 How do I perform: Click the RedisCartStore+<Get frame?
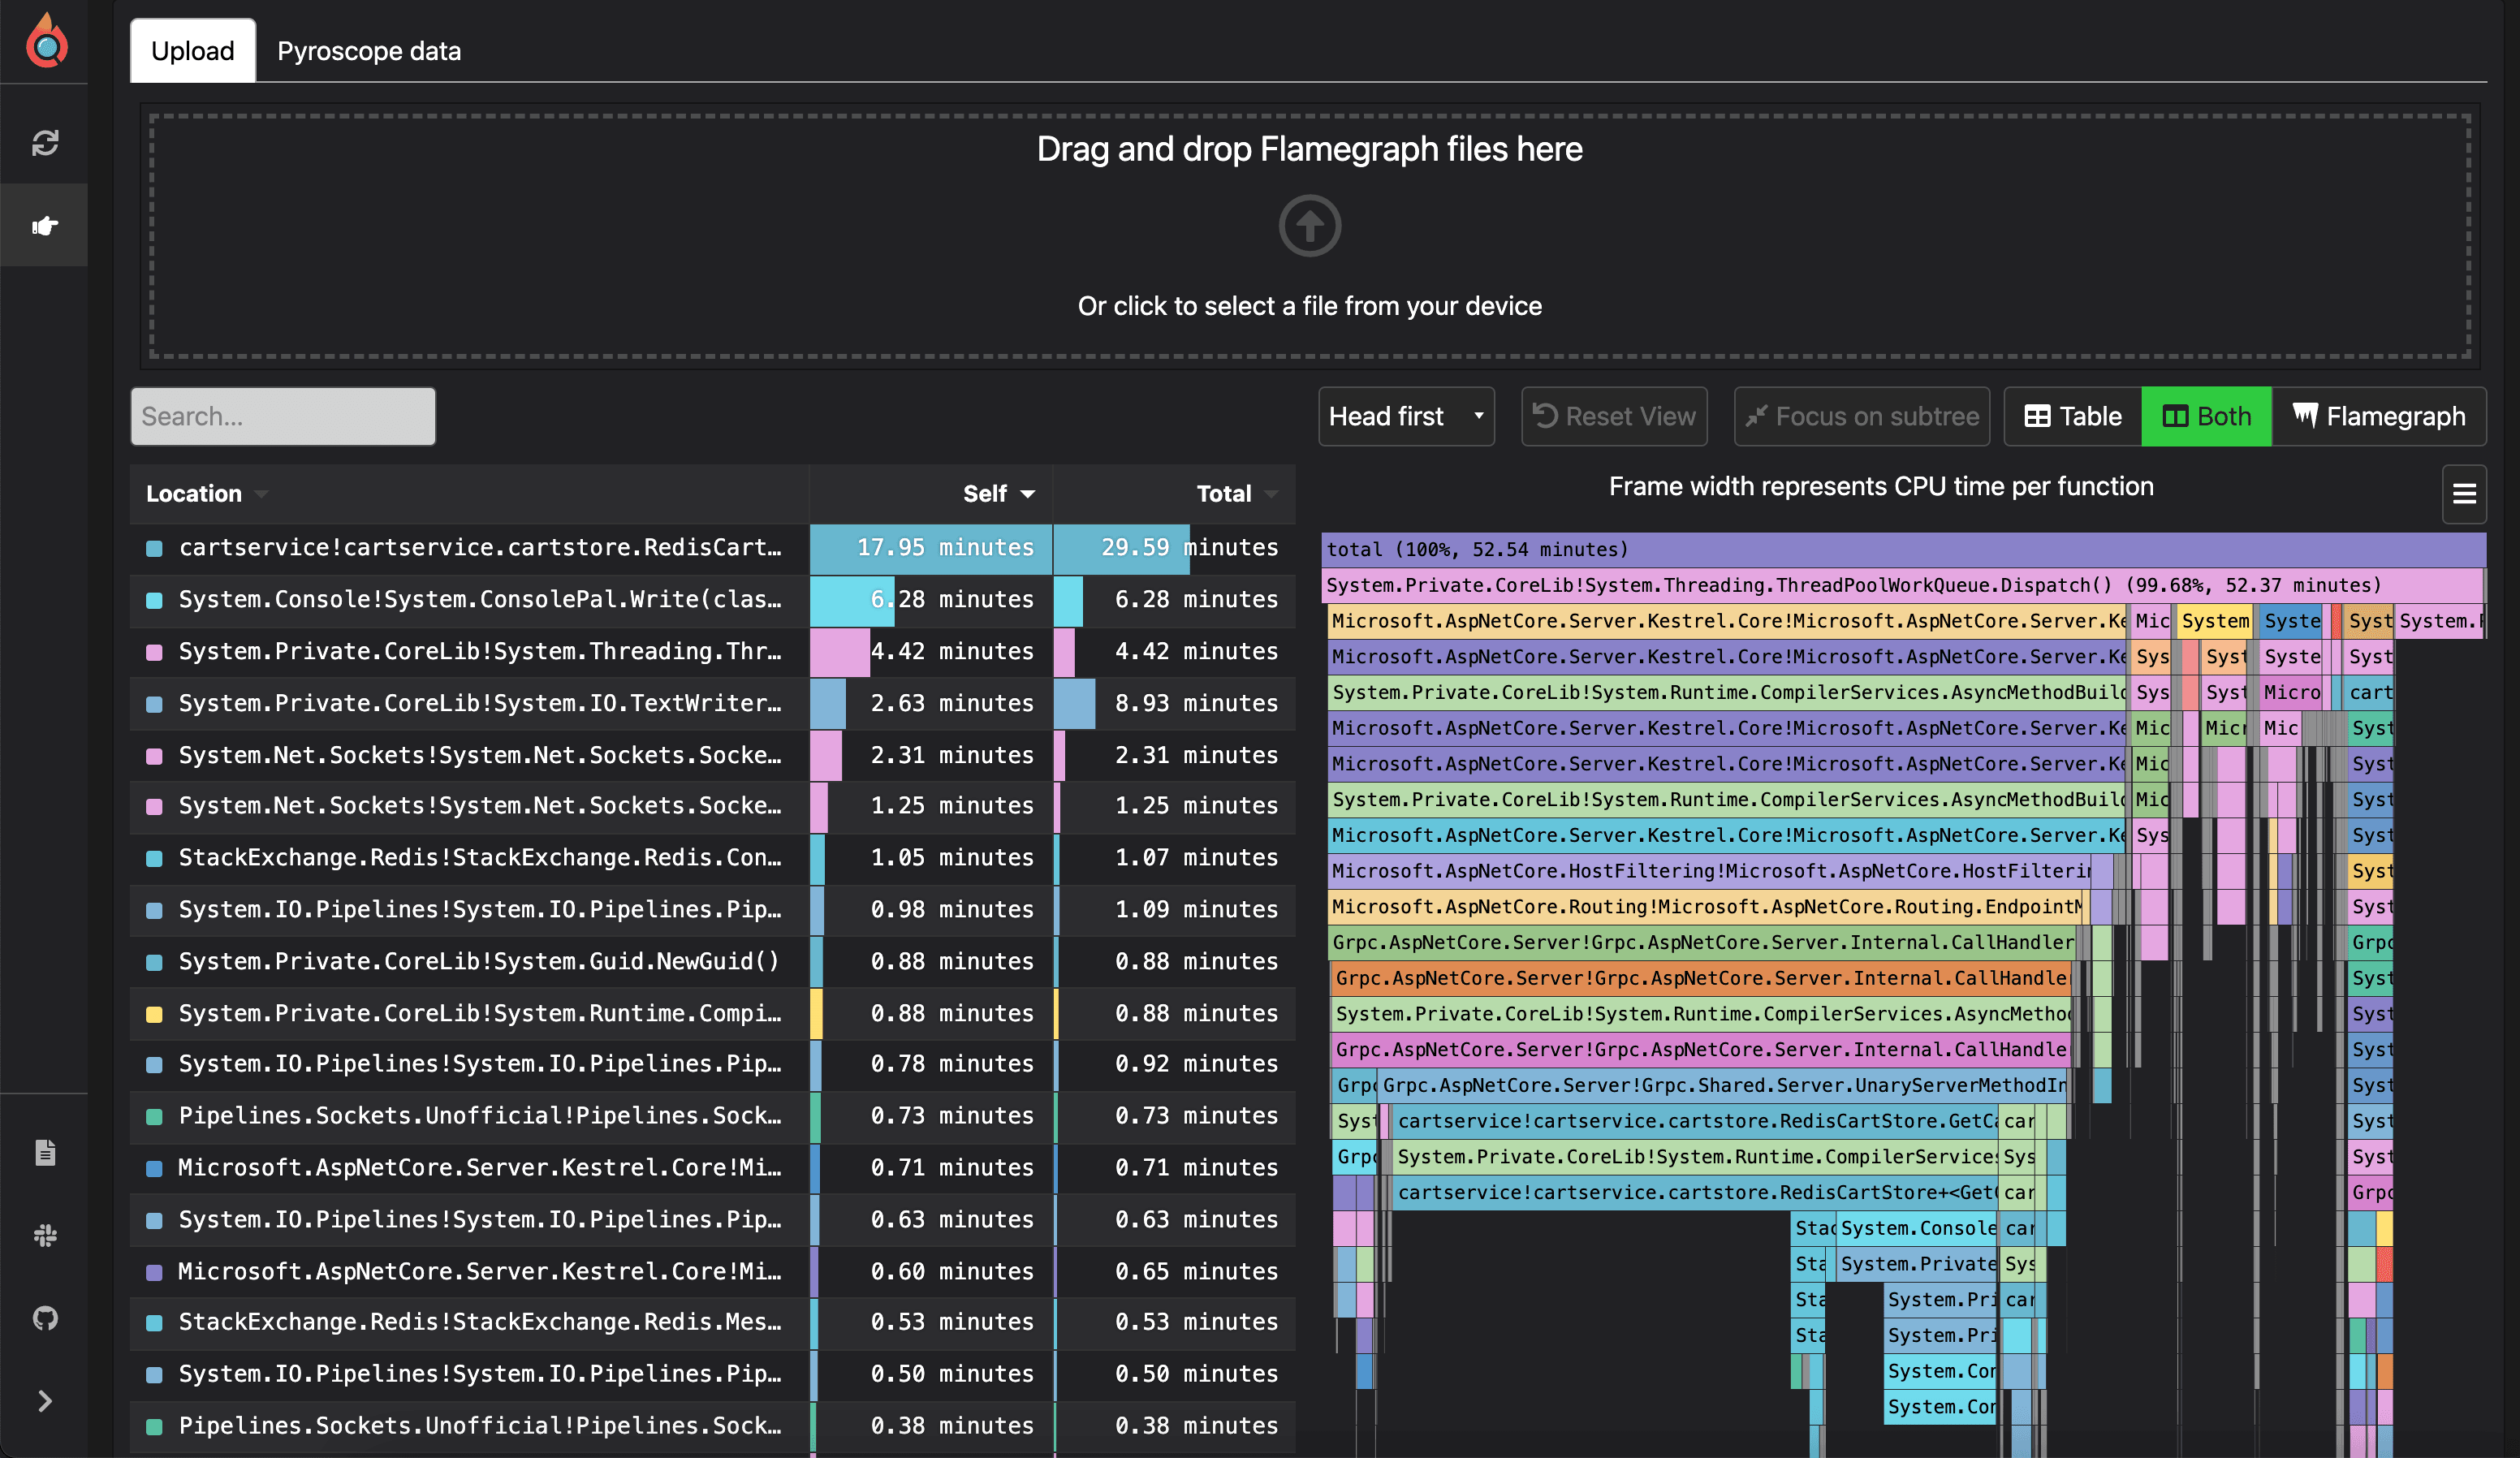coord(1696,1192)
